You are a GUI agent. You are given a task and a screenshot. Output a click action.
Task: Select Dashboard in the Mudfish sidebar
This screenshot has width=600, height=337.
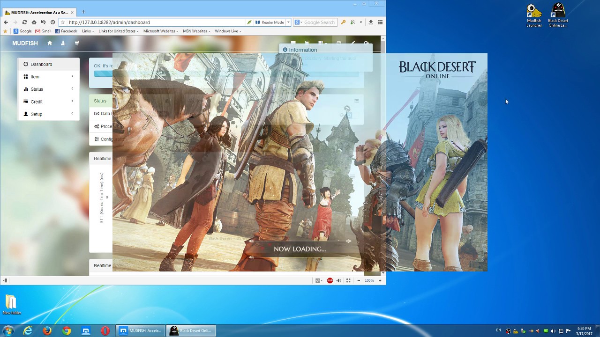tap(48, 64)
